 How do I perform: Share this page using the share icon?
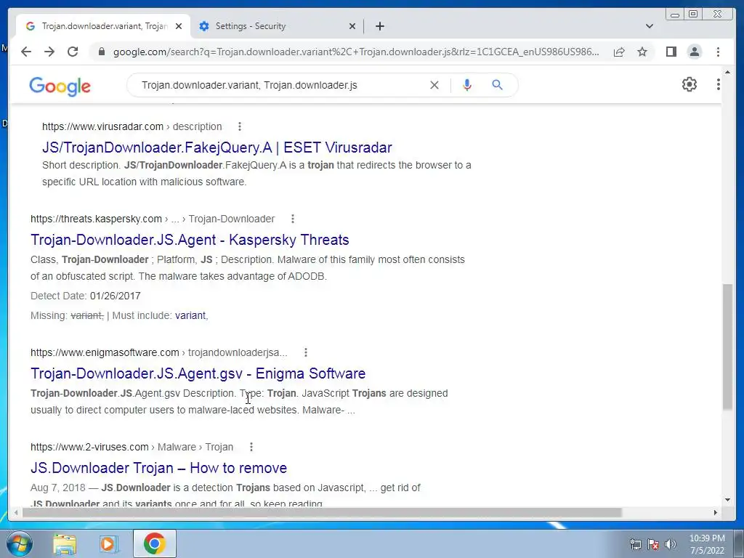[x=619, y=52]
